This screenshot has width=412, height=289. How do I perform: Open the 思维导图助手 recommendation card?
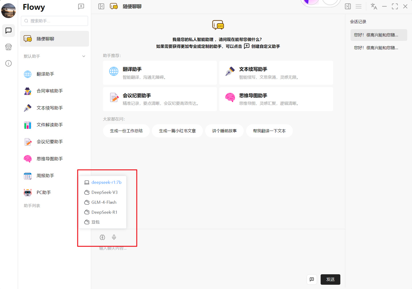pos(276,99)
